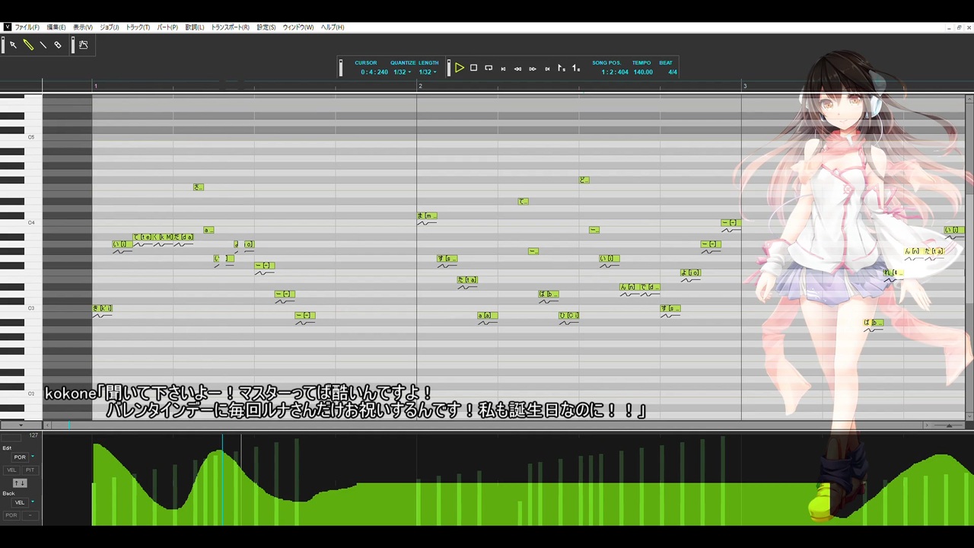974x548 pixels.
Task: Toggle loop playback
Action: [489, 68]
